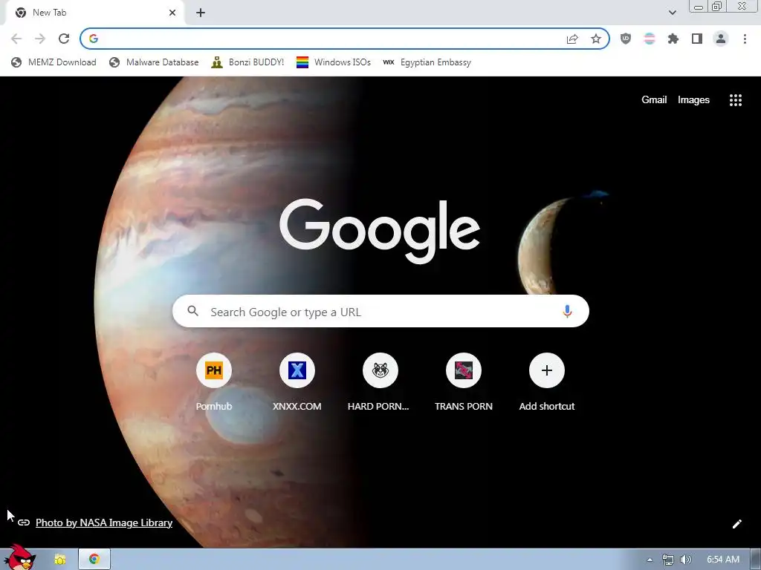The image size is (761, 570).
Task: Open the profile avatar menu
Action: [721, 39]
